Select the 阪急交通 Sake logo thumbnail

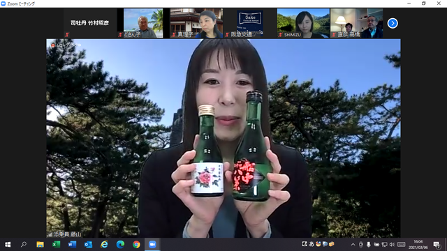(250, 23)
